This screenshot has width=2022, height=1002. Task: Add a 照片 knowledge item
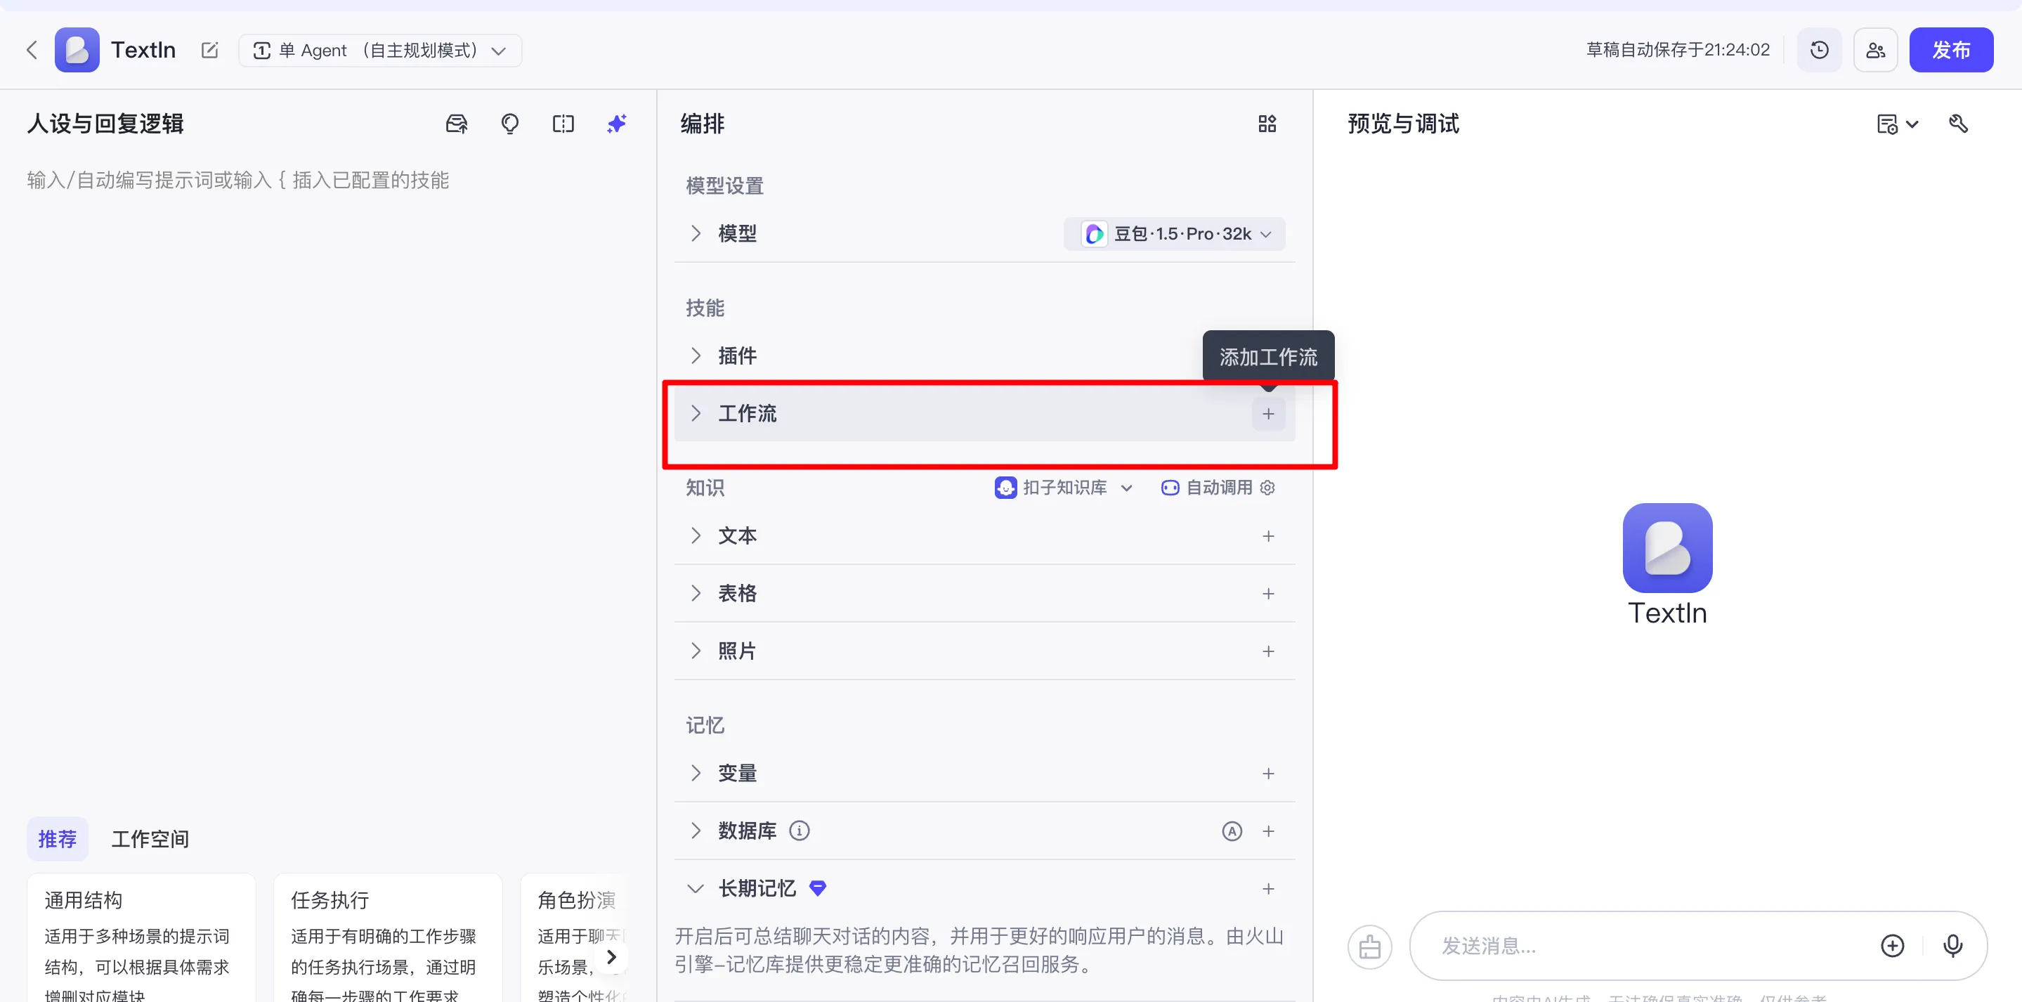coord(1268,652)
